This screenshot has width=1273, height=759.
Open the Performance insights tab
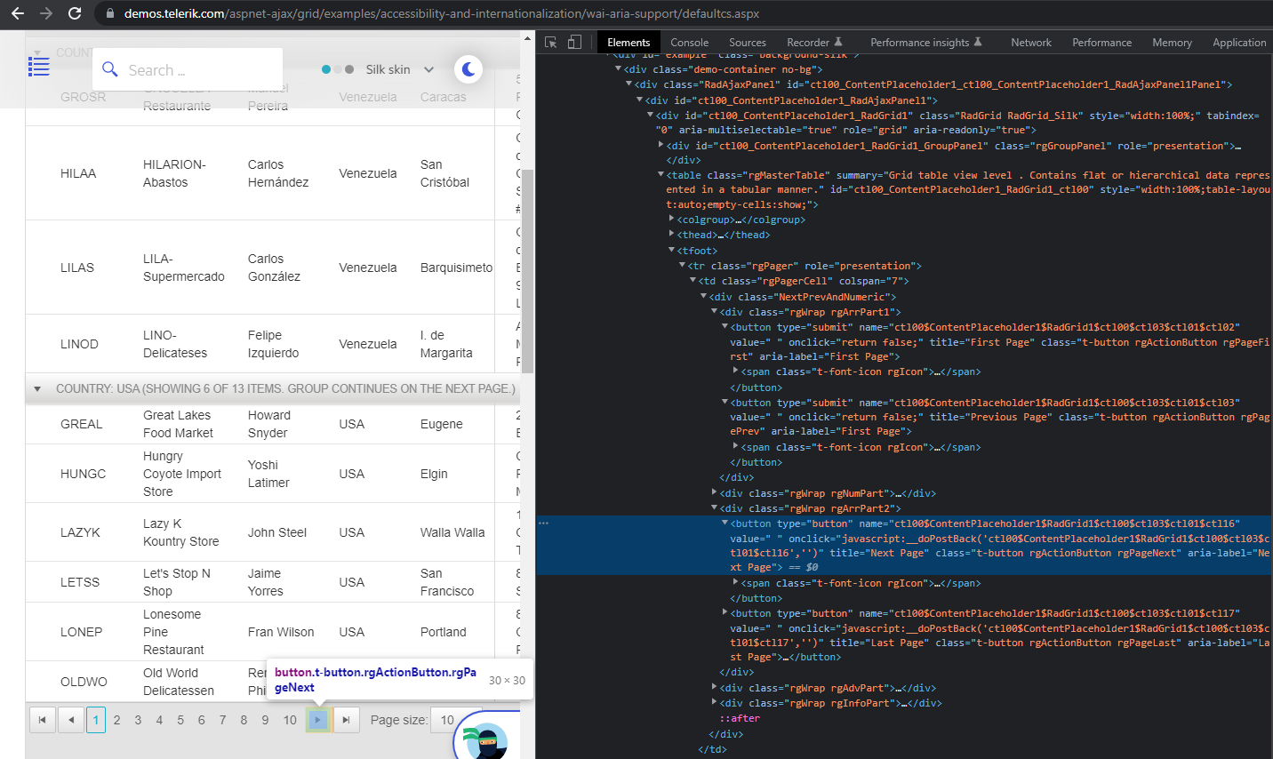(926, 43)
